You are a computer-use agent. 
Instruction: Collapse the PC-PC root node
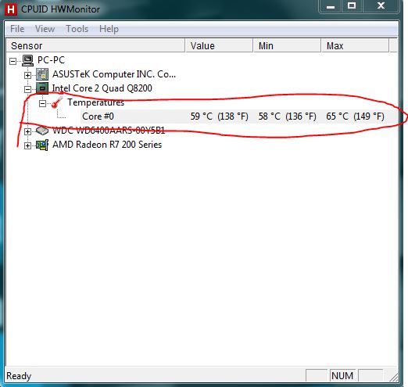click(13, 61)
